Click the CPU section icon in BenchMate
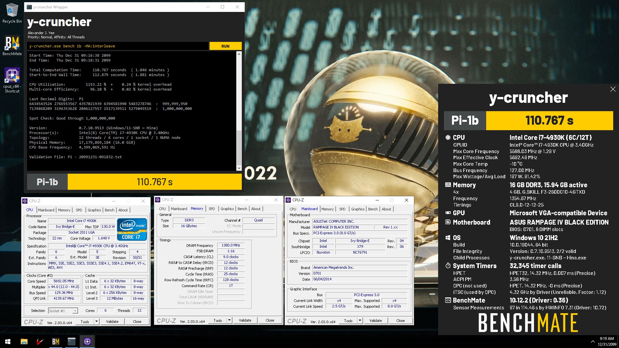Screen dimensions: 619x348 pyautogui.click(x=448, y=138)
